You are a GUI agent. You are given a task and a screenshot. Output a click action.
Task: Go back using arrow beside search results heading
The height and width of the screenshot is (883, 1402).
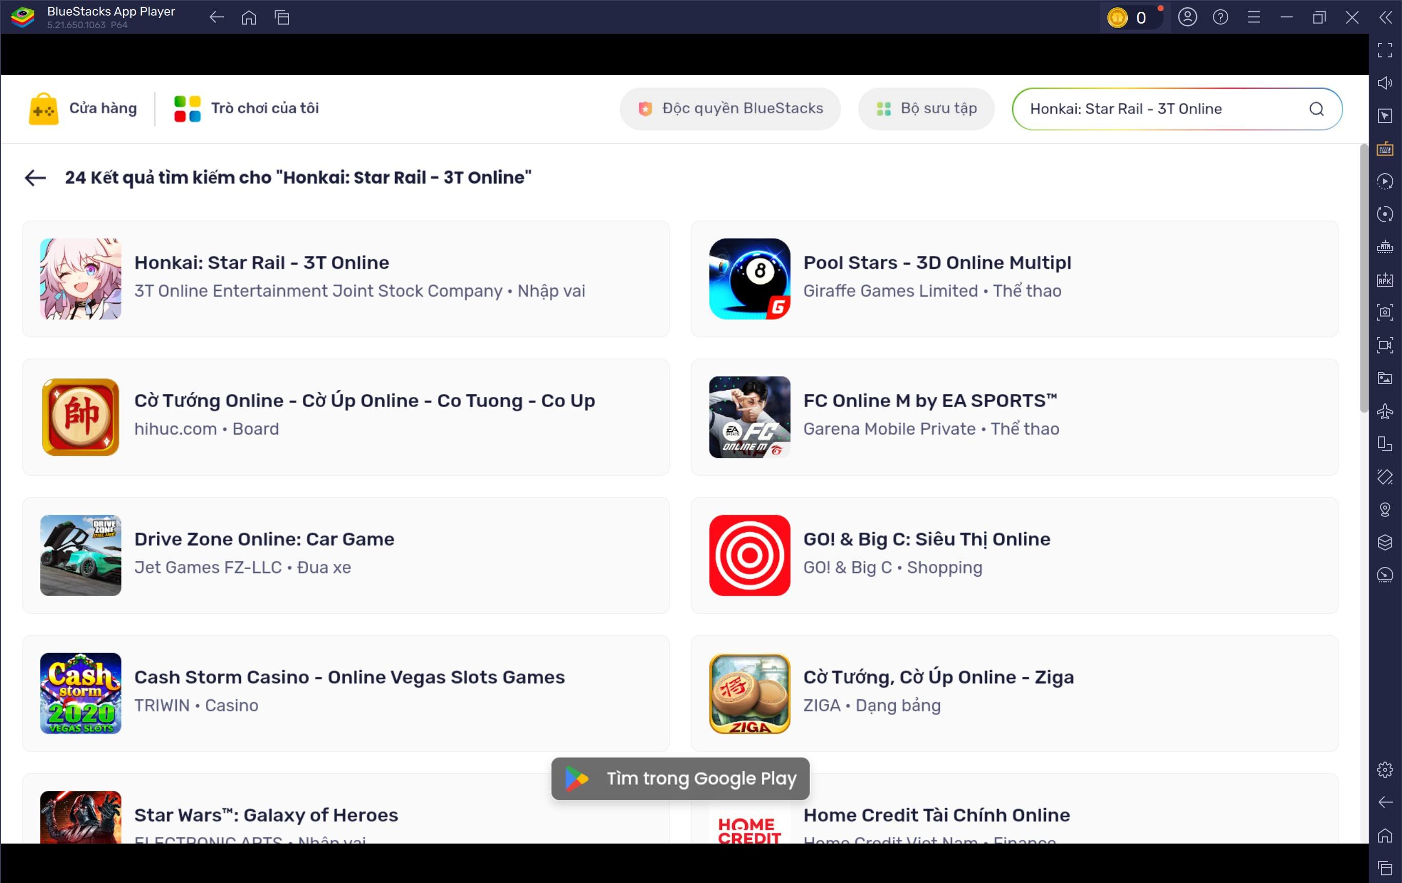click(x=35, y=178)
